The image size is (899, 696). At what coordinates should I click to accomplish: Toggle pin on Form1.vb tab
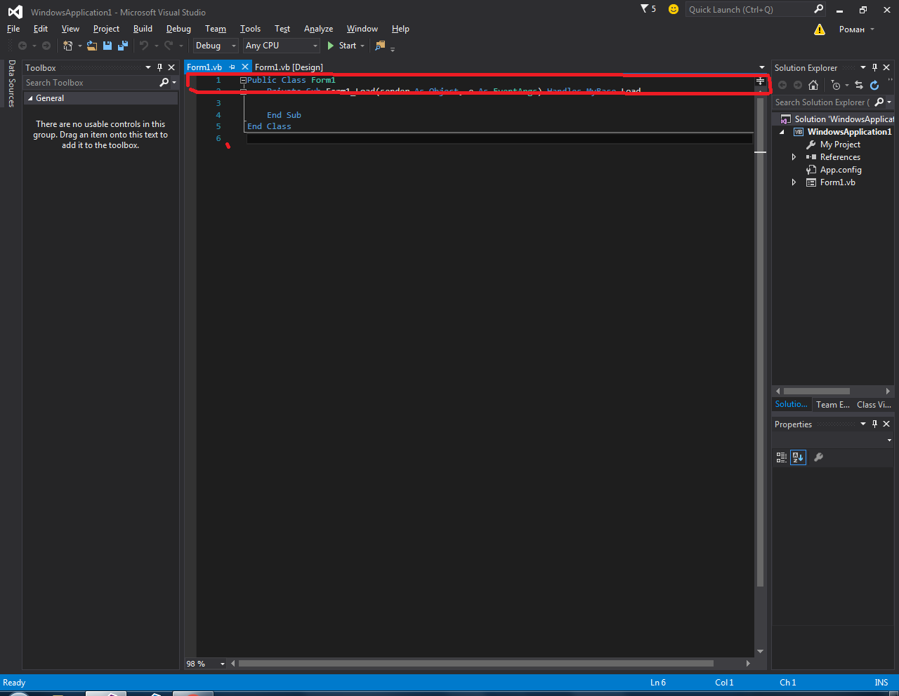[x=232, y=67]
